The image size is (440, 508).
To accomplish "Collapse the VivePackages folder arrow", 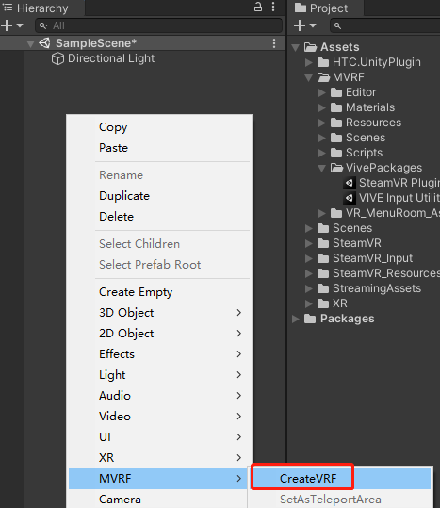I will coord(321,168).
